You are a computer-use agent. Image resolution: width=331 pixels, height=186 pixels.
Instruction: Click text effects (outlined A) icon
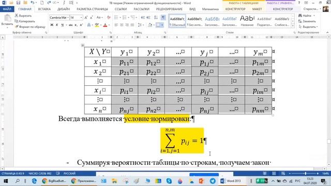point(89,25)
